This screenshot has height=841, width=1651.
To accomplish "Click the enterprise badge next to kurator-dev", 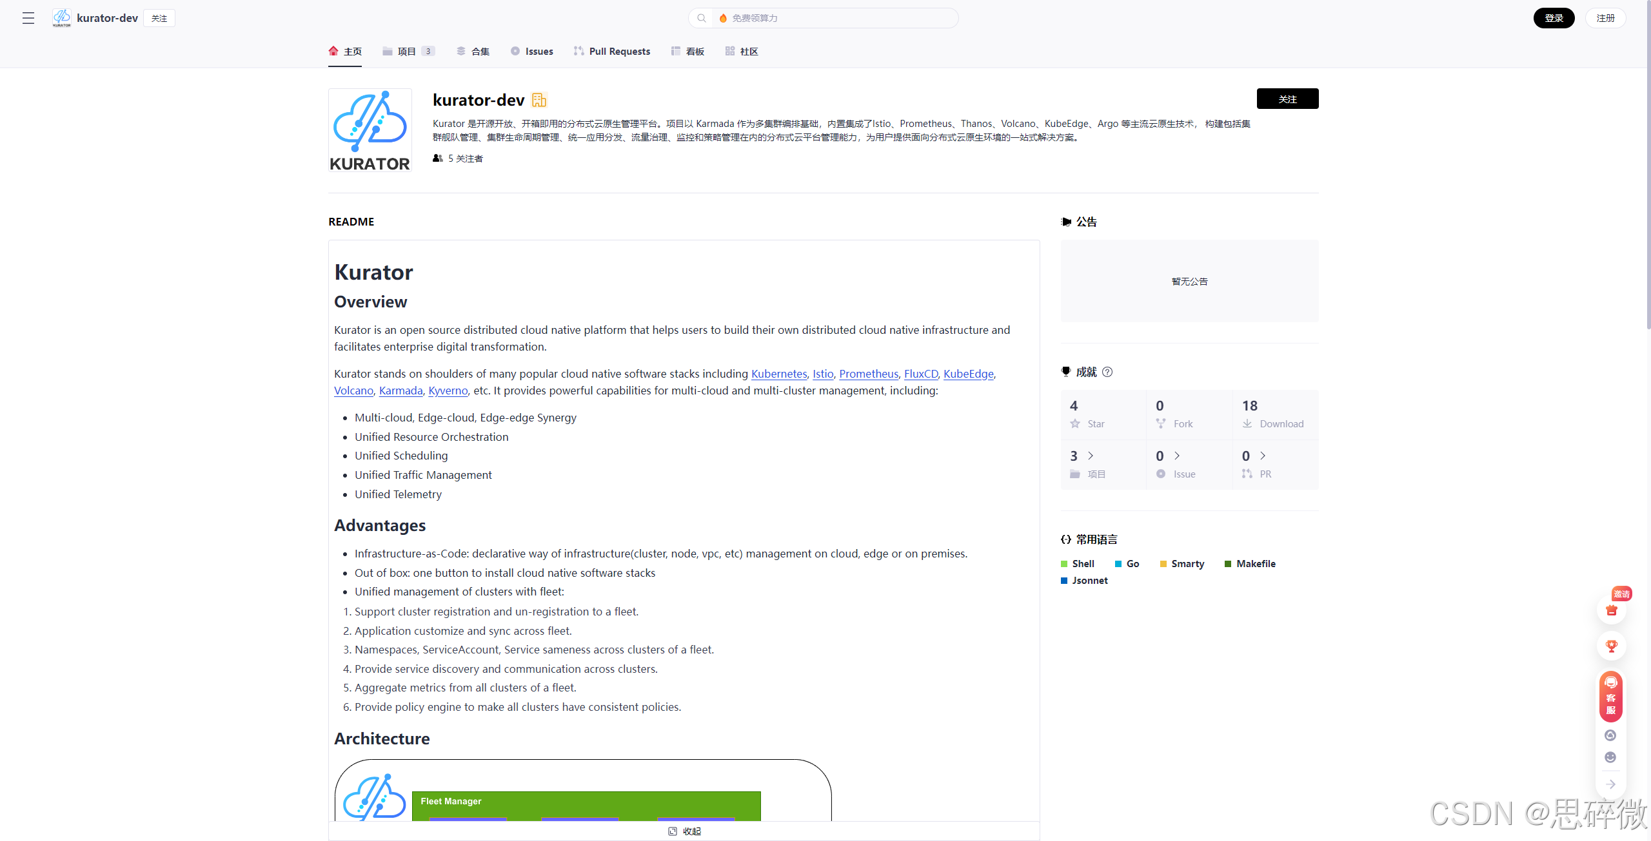I will [x=539, y=100].
